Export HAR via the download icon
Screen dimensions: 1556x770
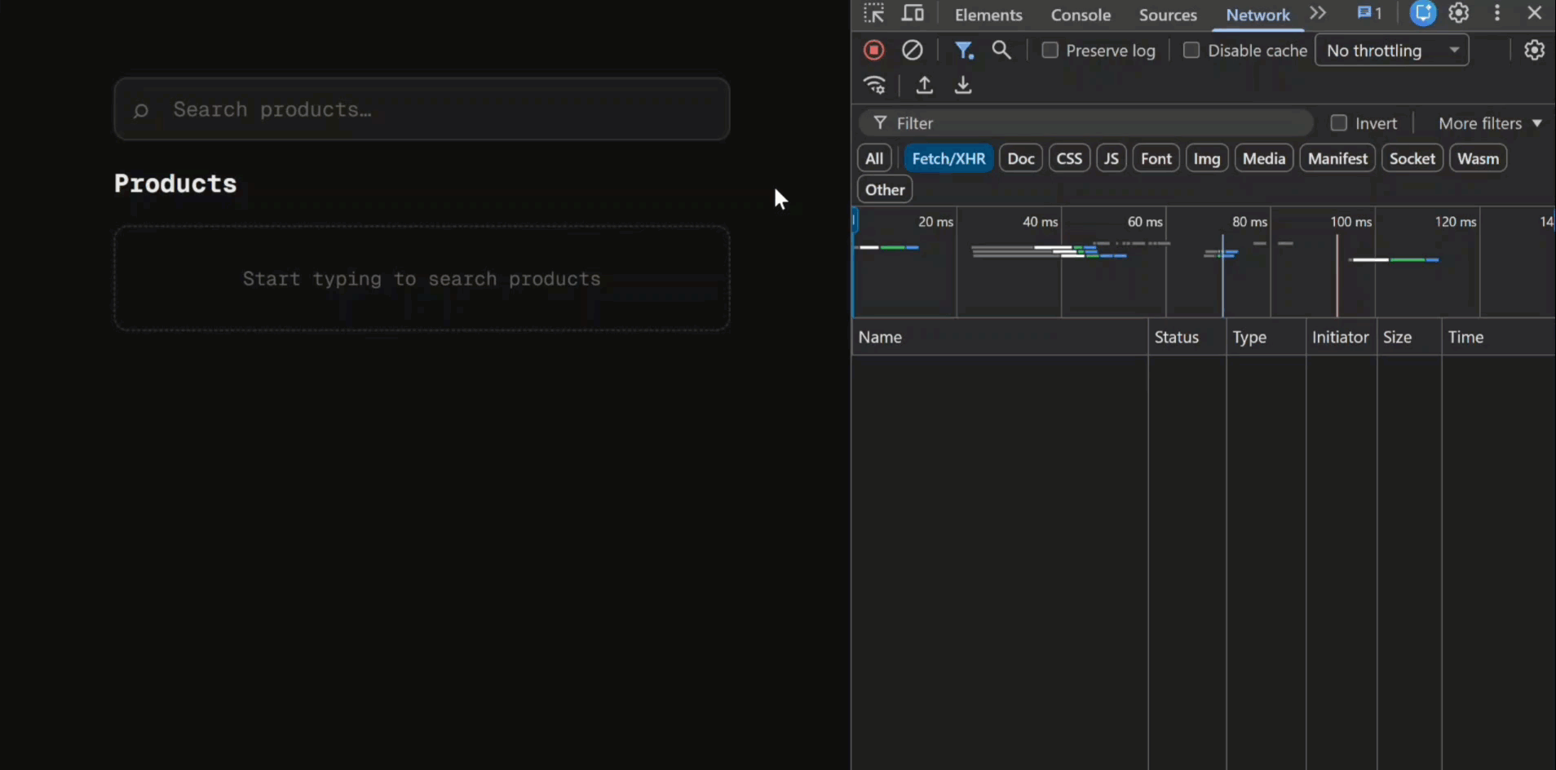pos(962,85)
